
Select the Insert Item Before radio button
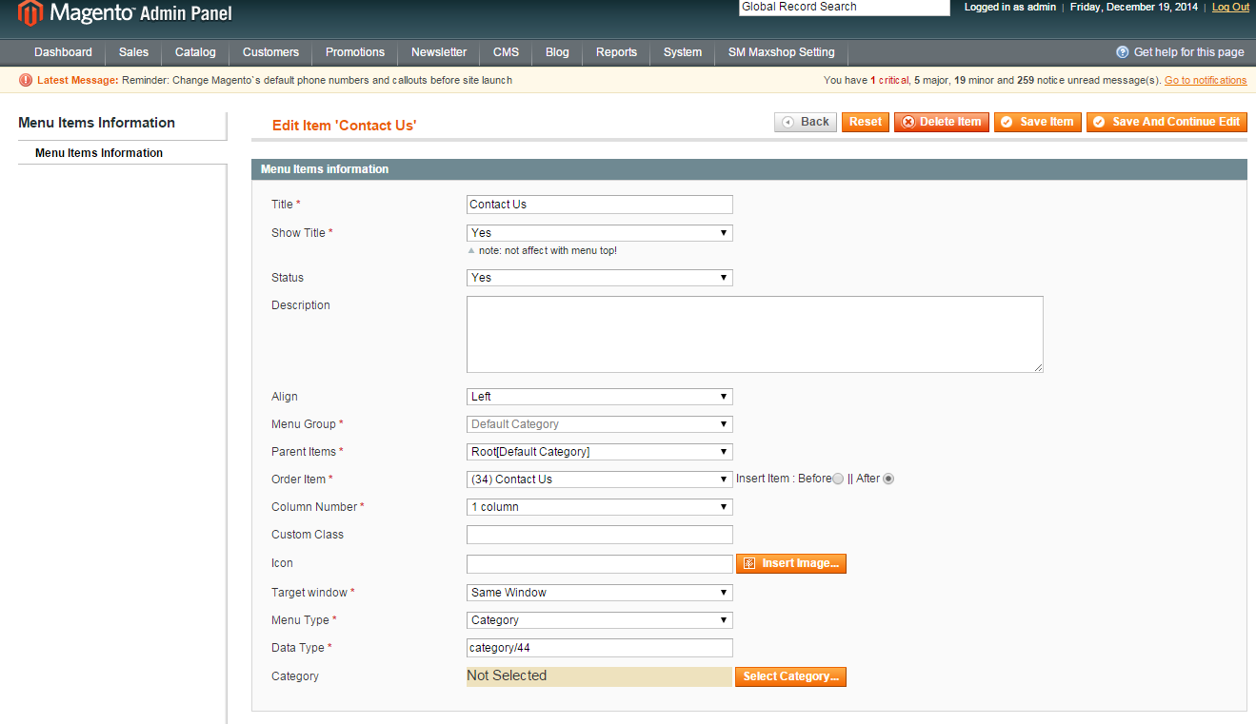tap(838, 479)
